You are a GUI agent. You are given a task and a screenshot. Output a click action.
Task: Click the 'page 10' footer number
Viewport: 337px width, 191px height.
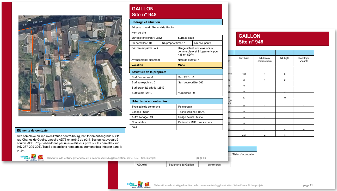point(201,158)
